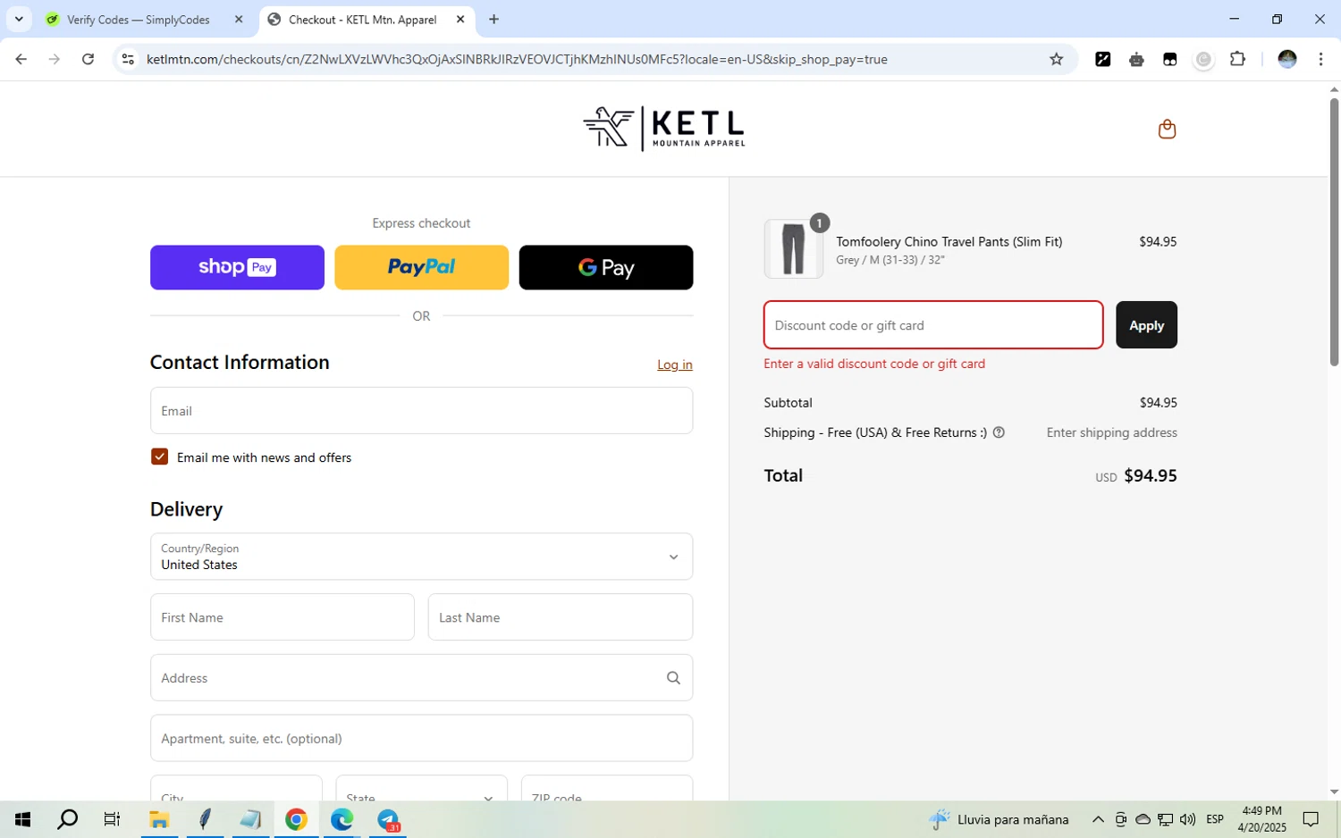Open the Chrome extensions puzzle icon
The width and height of the screenshot is (1341, 838).
click(x=1237, y=59)
